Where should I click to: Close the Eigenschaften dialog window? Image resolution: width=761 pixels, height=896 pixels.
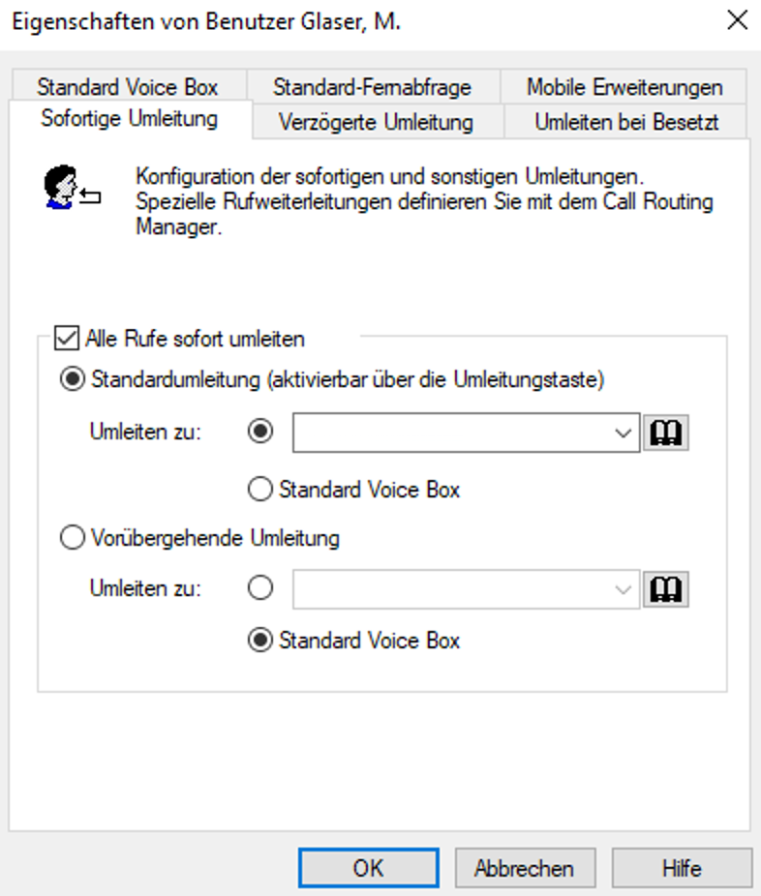click(737, 21)
